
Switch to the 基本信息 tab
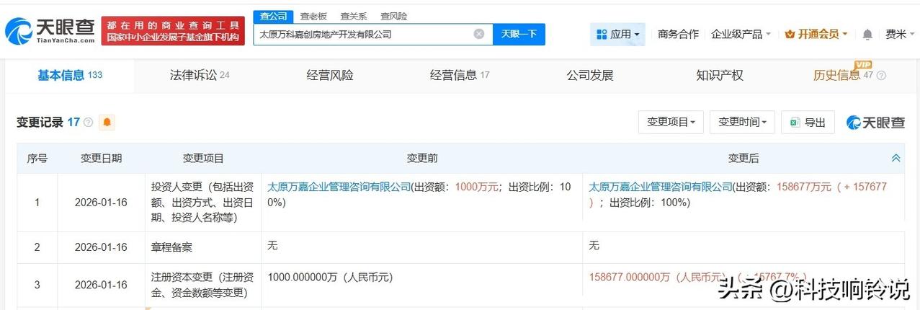point(69,75)
